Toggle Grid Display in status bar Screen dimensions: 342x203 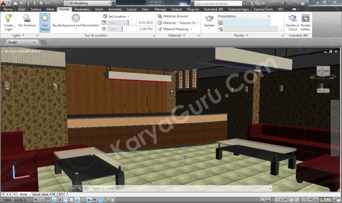47,200
